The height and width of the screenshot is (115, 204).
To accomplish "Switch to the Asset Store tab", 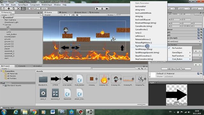I will (80, 12).
